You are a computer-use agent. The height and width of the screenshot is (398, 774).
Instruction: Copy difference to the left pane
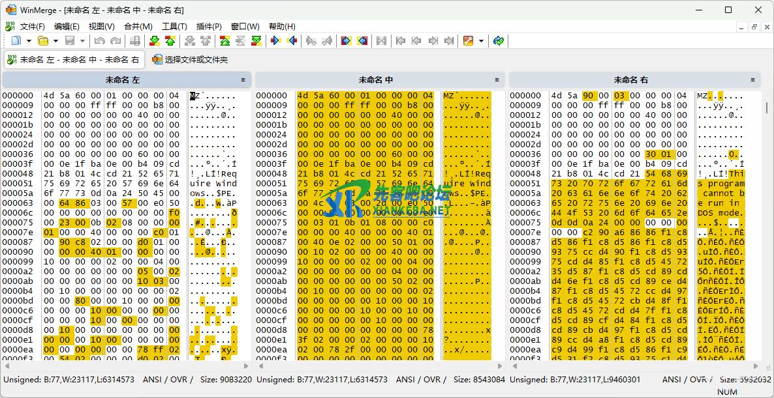292,41
